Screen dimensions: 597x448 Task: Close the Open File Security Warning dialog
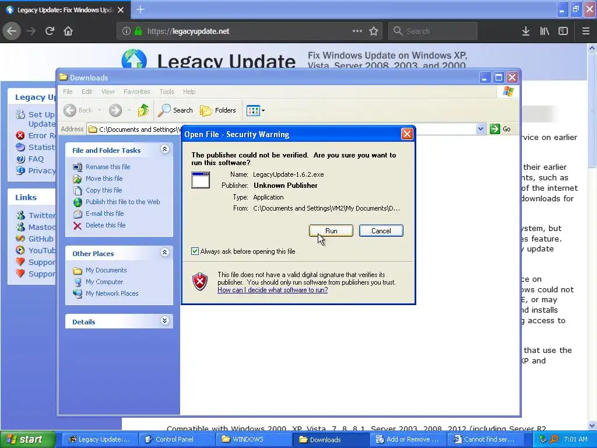click(407, 134)
